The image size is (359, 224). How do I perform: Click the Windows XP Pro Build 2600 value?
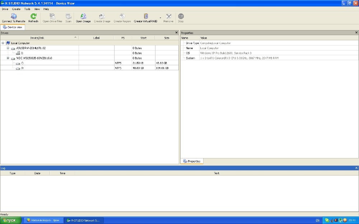coord(226,53)
